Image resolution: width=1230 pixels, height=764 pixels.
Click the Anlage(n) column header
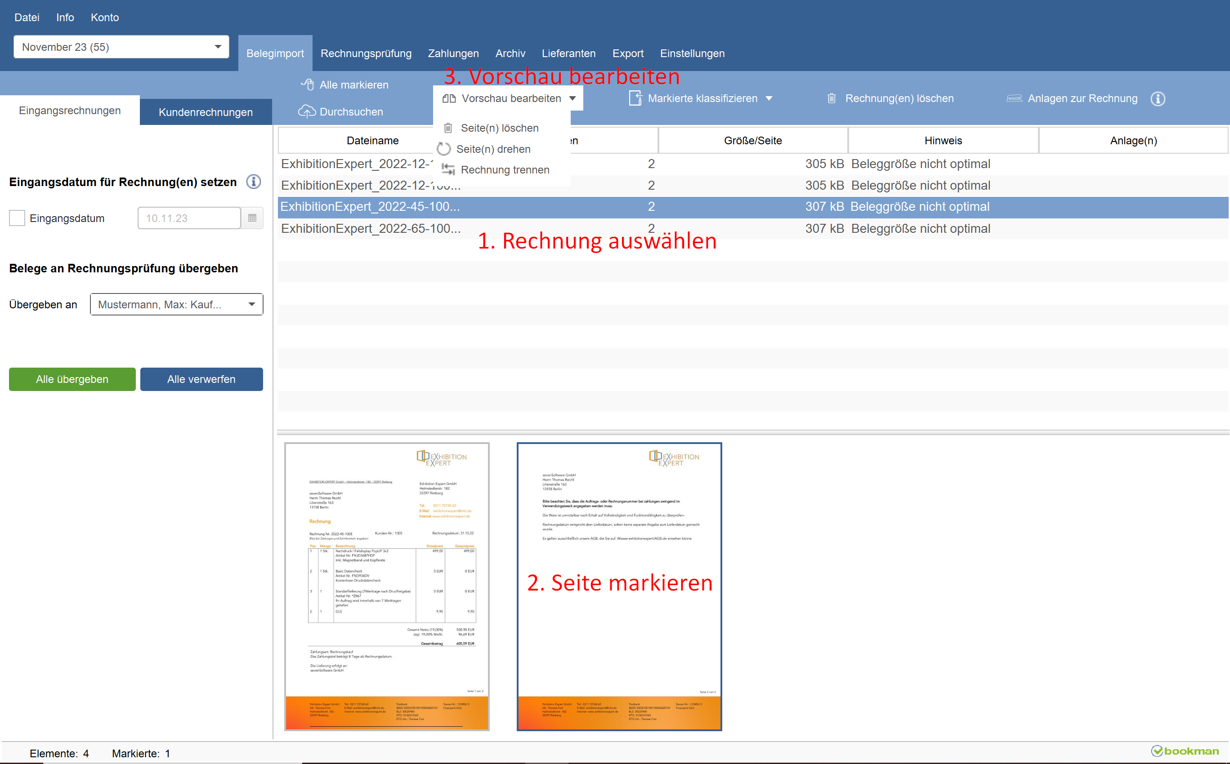click(1133, 140)
